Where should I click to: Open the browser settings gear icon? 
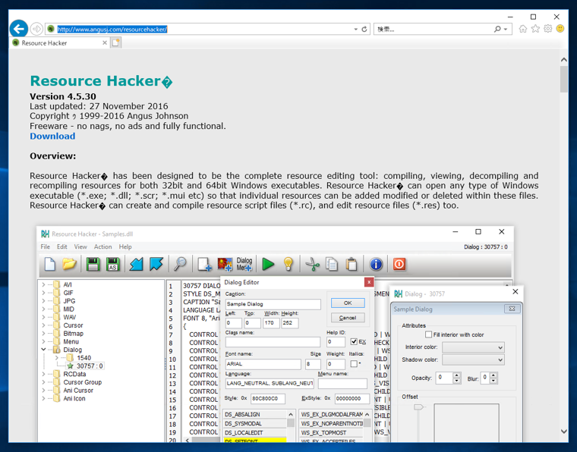tap(548, 29)
